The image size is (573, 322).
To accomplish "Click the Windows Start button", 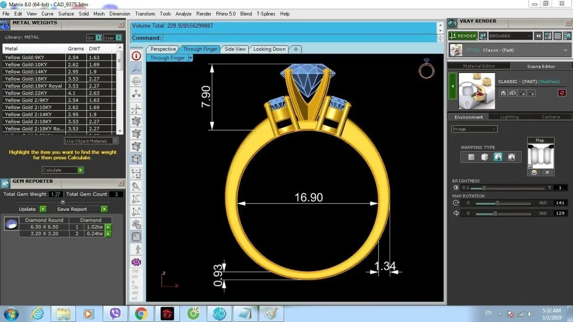I will [x=11, y=313].
